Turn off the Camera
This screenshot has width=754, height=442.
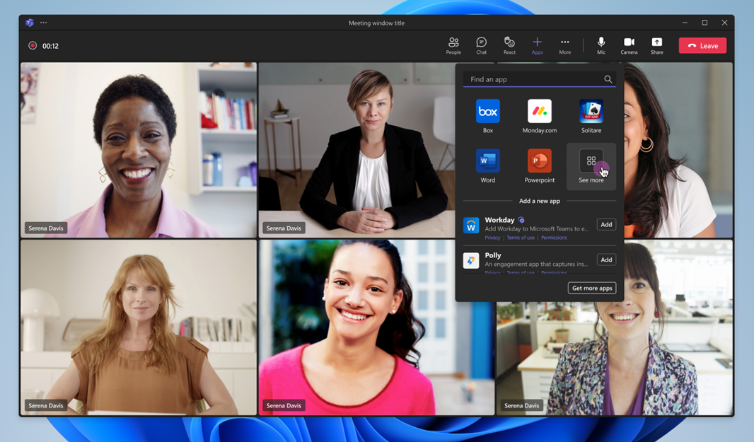[x=629, y=46]
